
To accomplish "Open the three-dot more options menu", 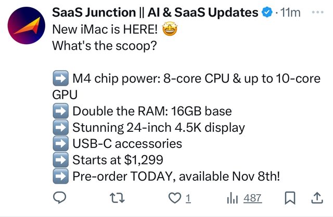I will tap(316, 12).
